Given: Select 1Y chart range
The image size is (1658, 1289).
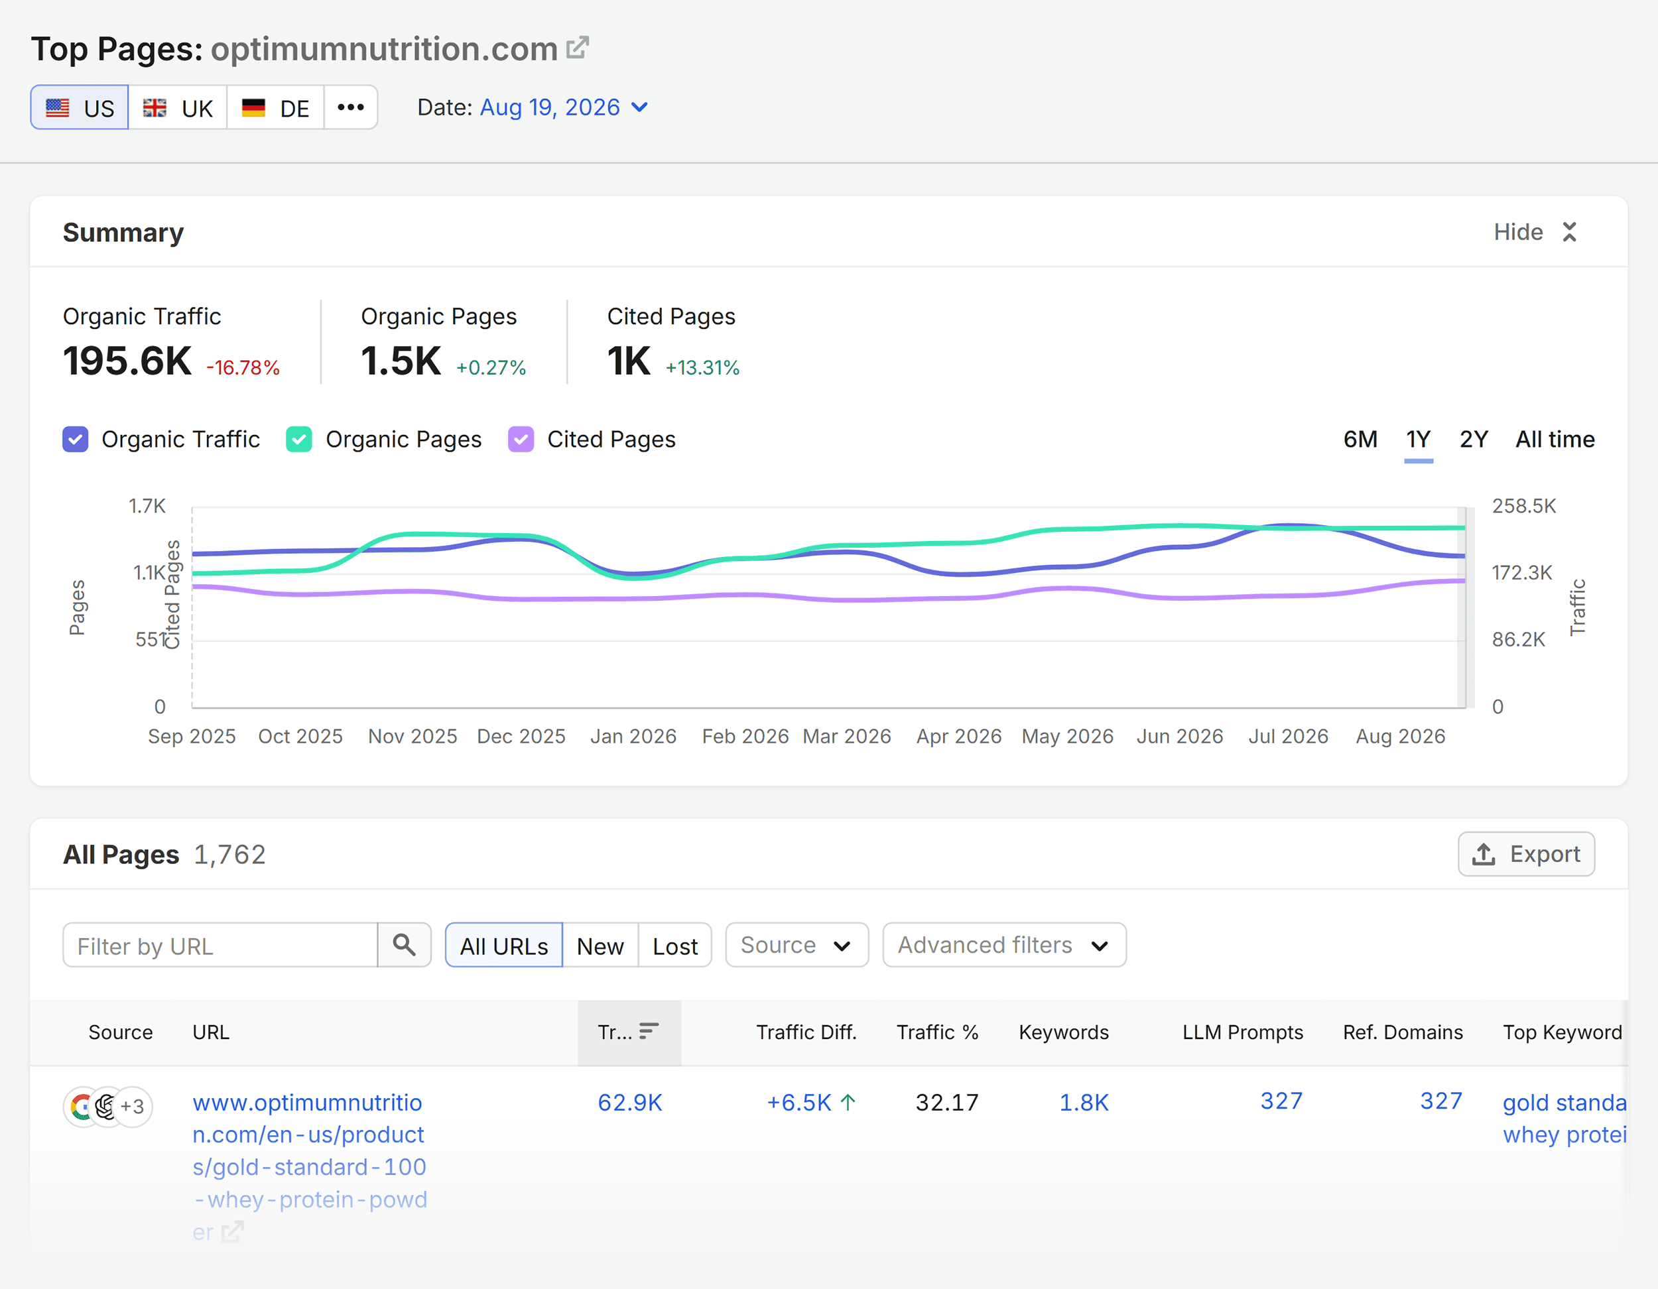Looking at the screenshot, I should point(1418,440).
